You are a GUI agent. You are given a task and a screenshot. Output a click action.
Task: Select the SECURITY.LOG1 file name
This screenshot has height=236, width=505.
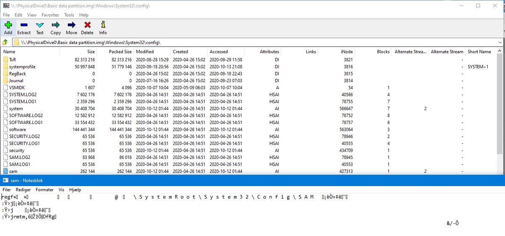(x=24, y=143)
